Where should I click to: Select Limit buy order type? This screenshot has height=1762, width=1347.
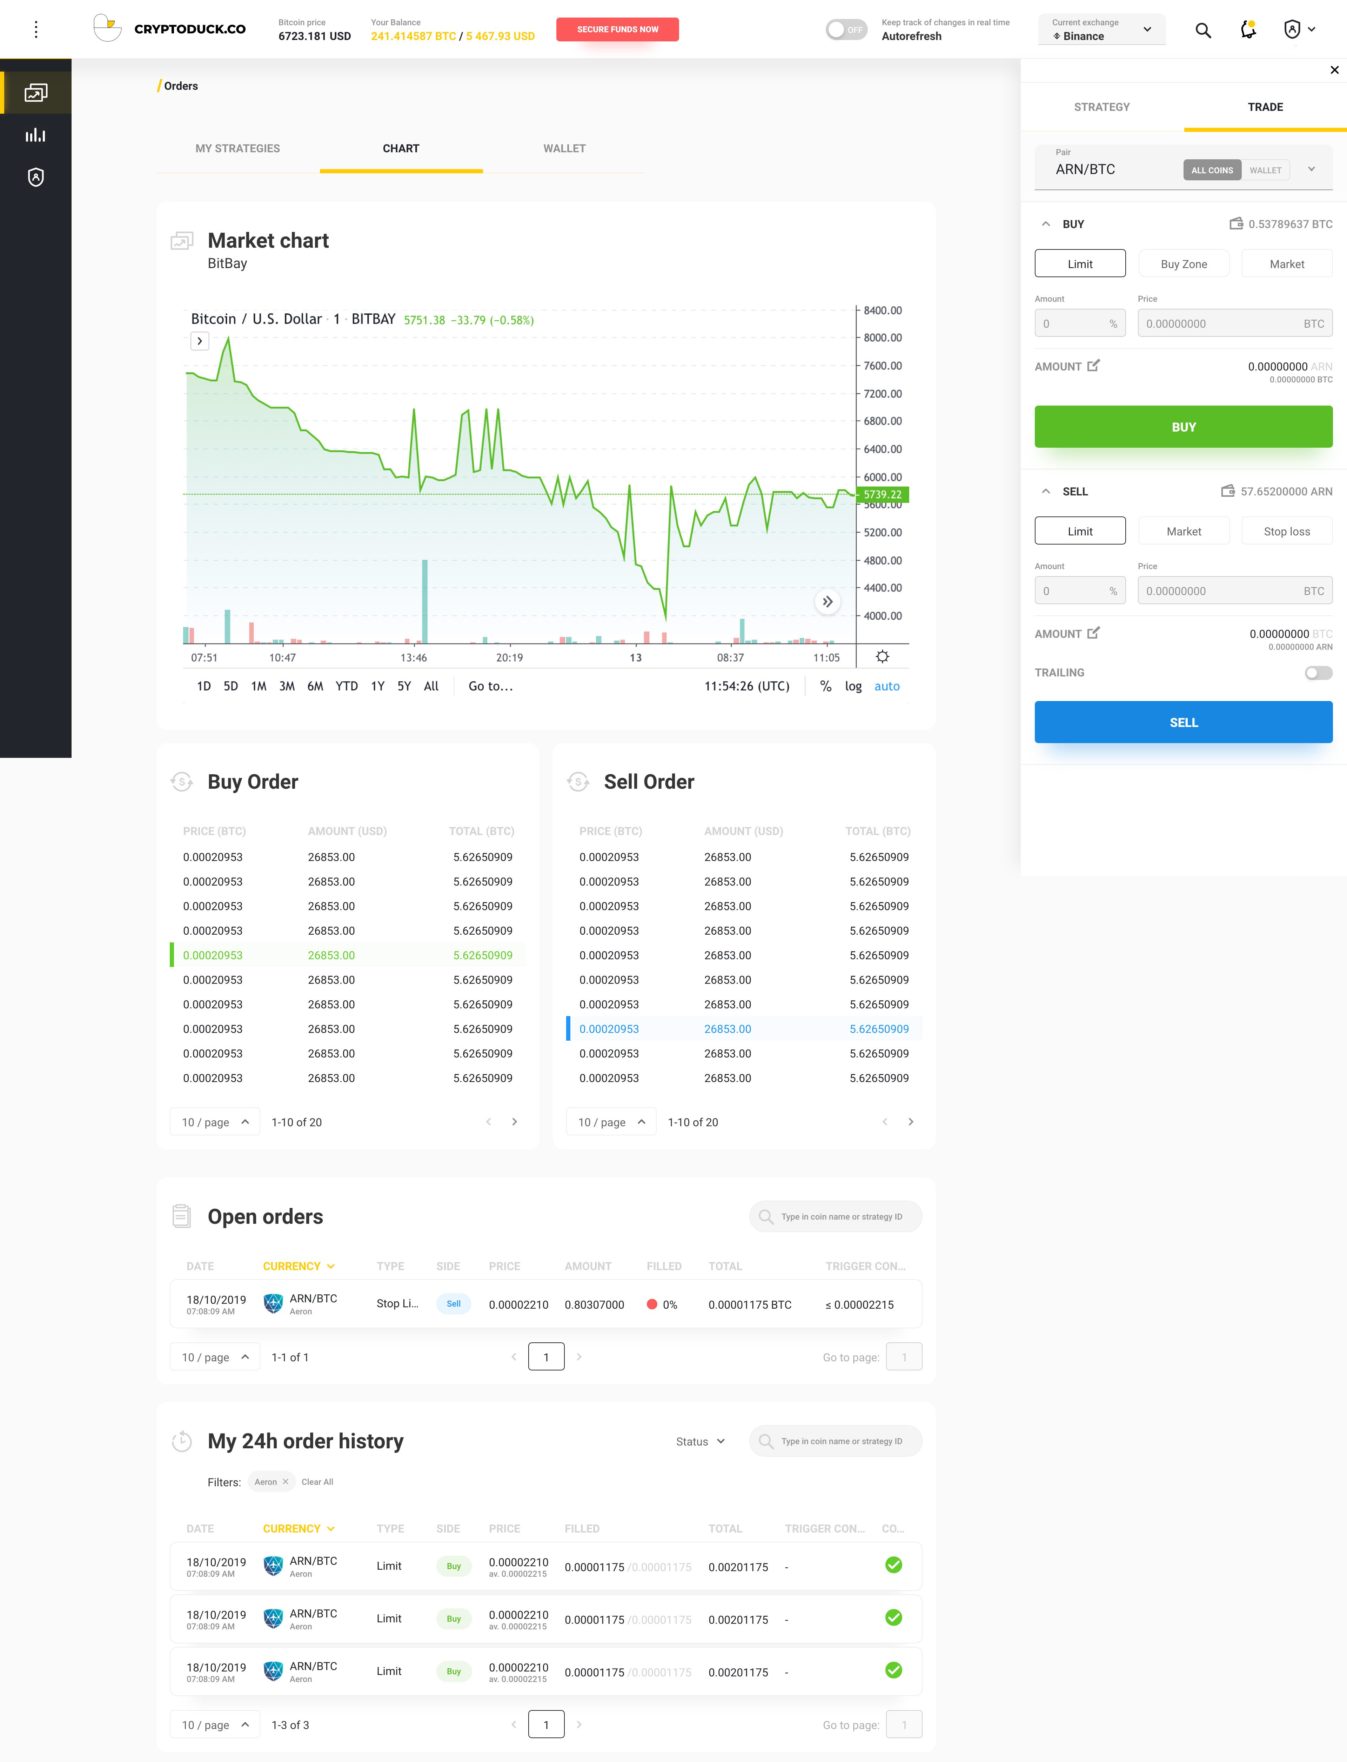click(1080, 264)
